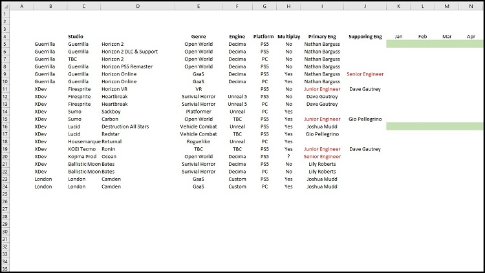Select the KOEI Tecmo studio cell
The height and width of the screenshot is (273, 485).
click(82, 149)
